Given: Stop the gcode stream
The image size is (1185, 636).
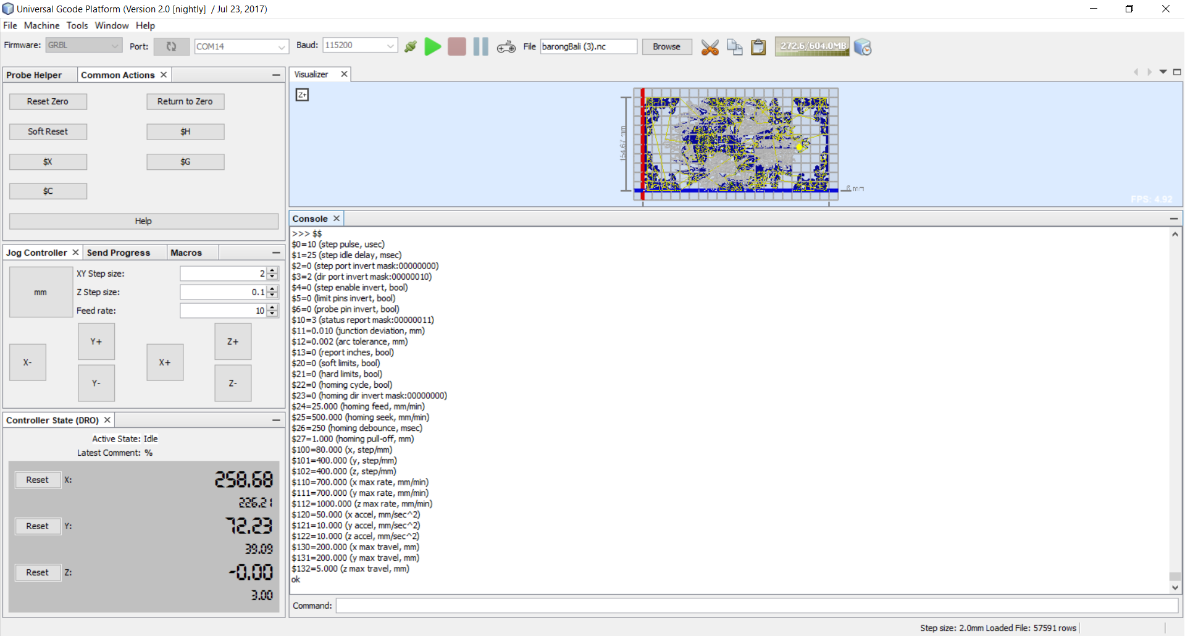Looking at the screenshot, I should click(457, 46).
